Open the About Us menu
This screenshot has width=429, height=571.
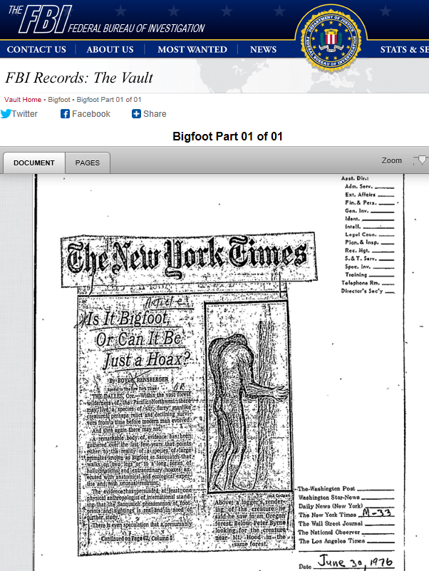pos(110,49)
